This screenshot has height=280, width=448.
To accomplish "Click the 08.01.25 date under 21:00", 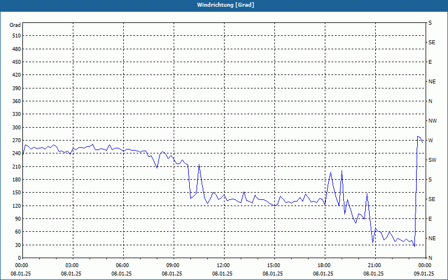I will point(374,274).
